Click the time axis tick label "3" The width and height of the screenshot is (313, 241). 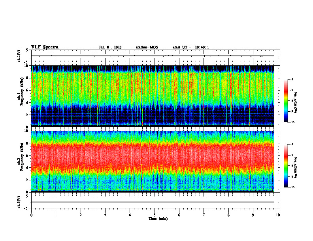[105, 215]
